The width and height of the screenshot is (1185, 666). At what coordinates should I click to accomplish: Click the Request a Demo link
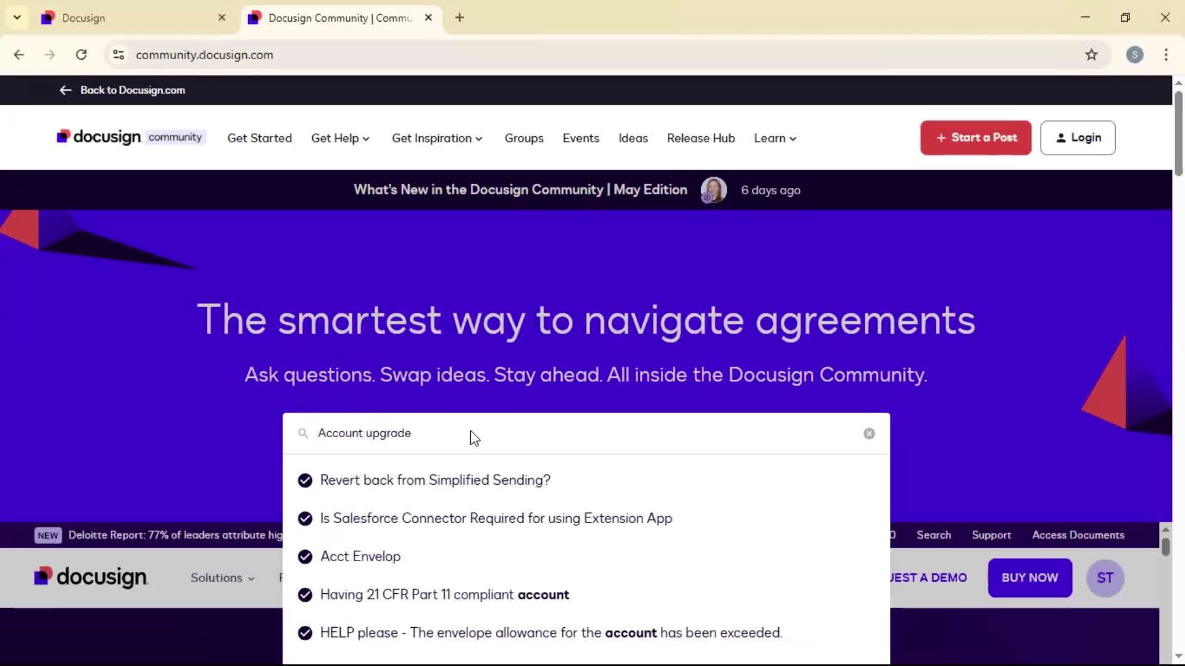(928, 578)
